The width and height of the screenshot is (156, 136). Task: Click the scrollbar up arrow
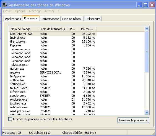coord(147,29)
